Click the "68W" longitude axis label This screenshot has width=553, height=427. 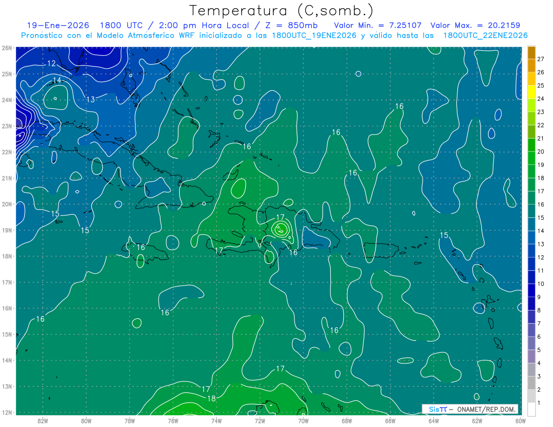[347, 421]
